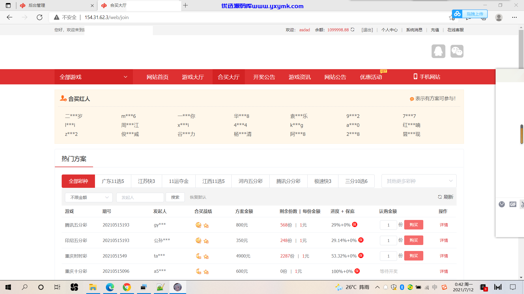Click the page vertical scrollbar thumb

pos(521,49)
